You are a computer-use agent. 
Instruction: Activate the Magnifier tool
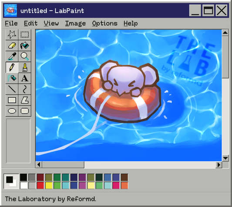24,56
